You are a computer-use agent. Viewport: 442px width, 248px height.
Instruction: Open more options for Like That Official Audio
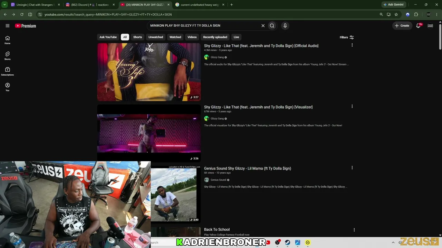pos(352,45)
